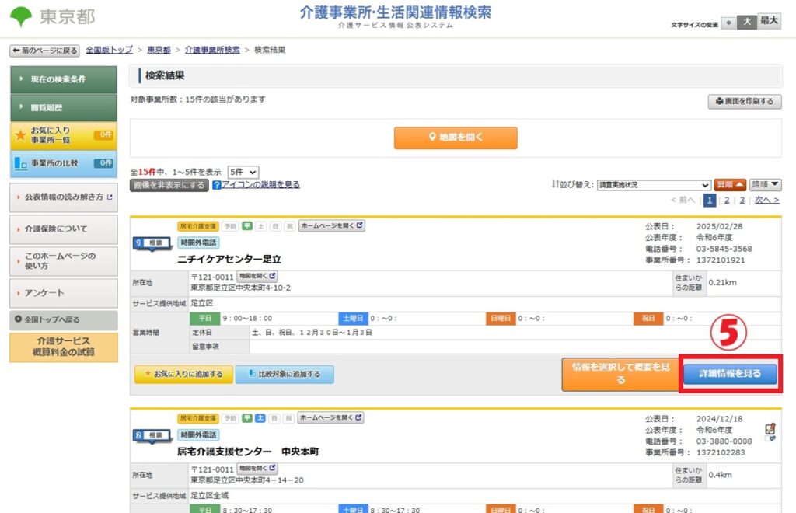Viewport: 796px width, 513px height.
Task: Sort results ascending with 昇順
Action: (x=730, y=185)
